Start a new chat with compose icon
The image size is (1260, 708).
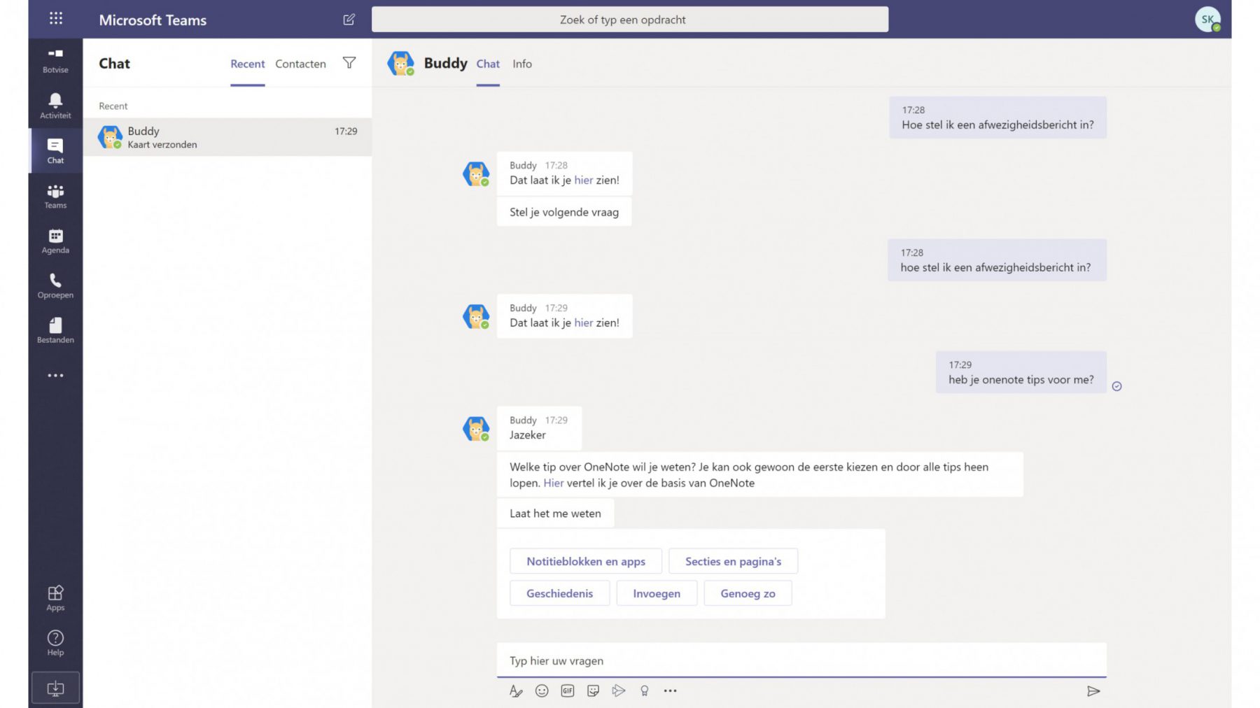point(349,20)
